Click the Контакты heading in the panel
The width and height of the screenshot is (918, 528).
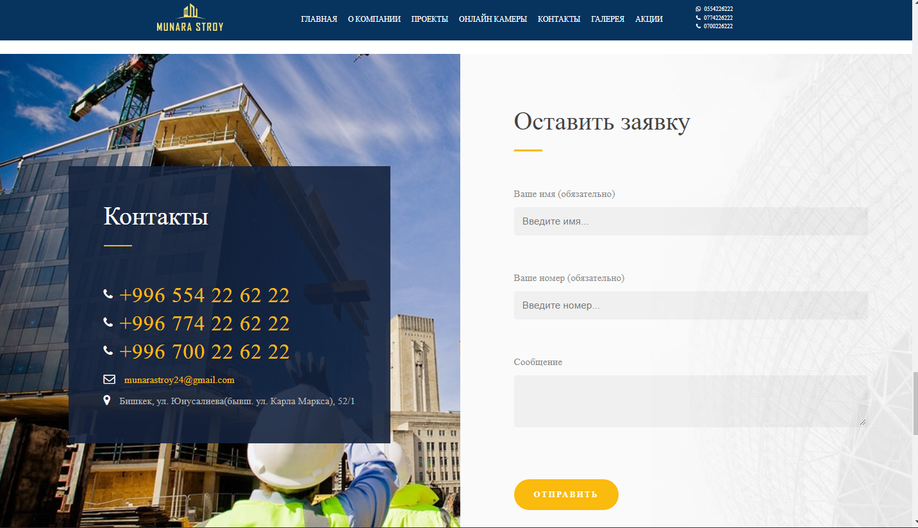(156, 216)
